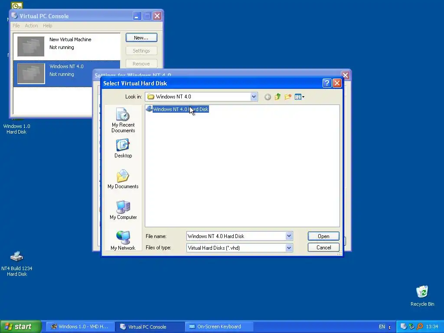Screen dimensions: 444x333
Task: Go up one folder level icon
Action: pos(278,97)
